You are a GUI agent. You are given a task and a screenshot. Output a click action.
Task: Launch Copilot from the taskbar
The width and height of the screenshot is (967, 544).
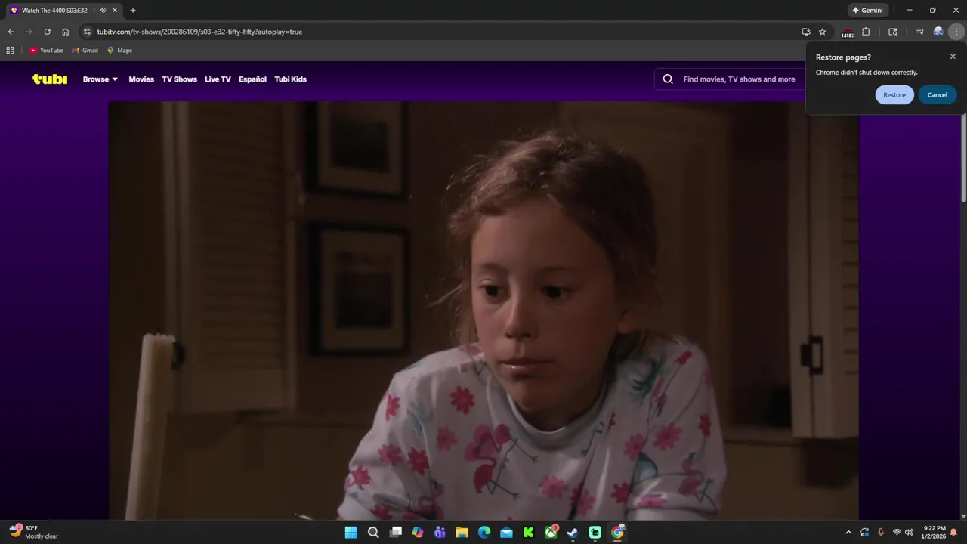pos(418,532)
